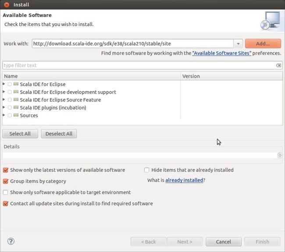Click the Add... button
The image size is (285, 252).
263,44
